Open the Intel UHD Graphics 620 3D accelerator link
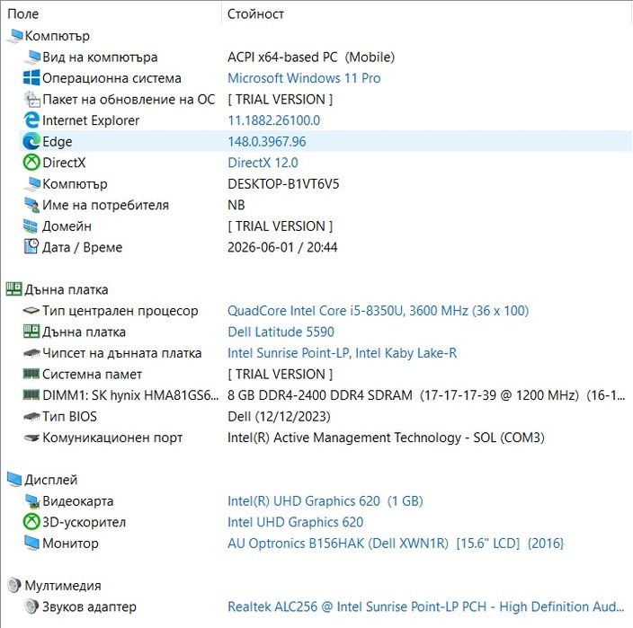The width and height of the screenshot is (633, 628). tap(296, 522)
